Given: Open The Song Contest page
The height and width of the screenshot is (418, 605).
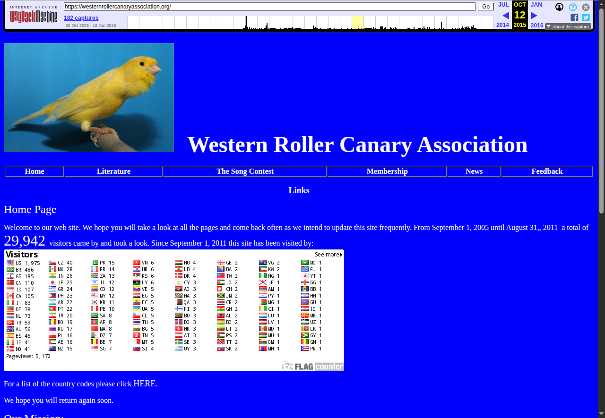Looking at the screenshot, I should 245,171.
